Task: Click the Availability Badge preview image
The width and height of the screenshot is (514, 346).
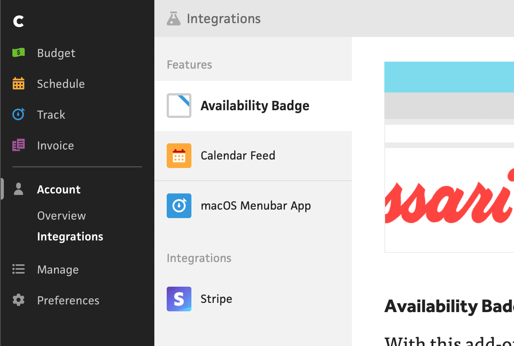Action: click(449, 157)
